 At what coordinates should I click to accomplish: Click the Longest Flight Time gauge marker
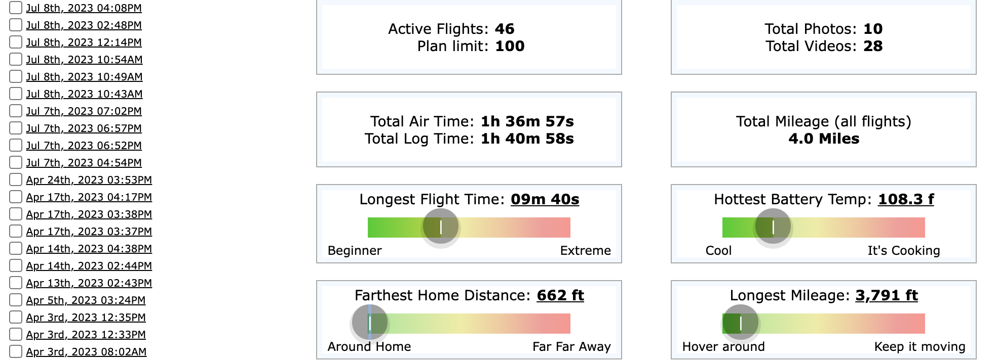[x=441, y=227]
